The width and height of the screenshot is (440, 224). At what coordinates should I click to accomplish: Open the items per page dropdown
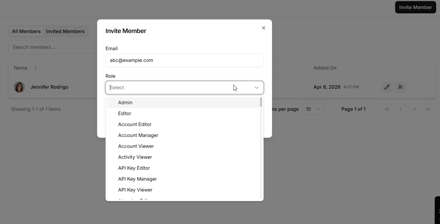coord(313,109)
